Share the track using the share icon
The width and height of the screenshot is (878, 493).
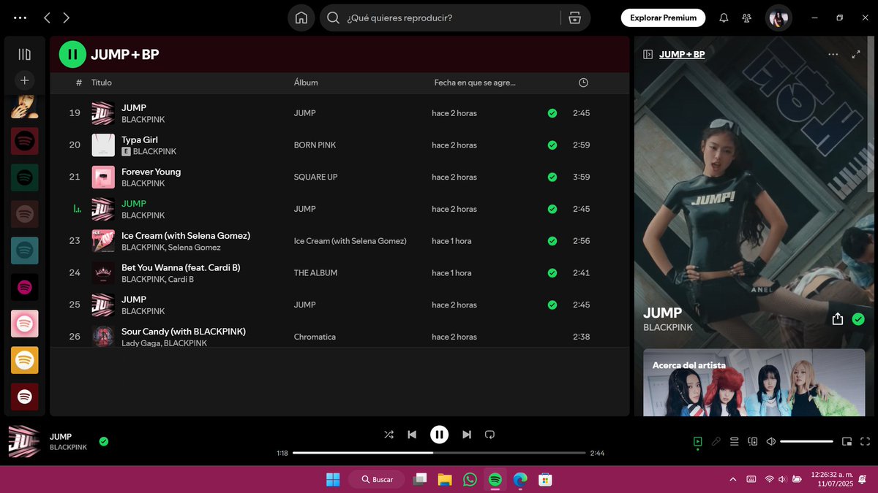pos(838,319)
